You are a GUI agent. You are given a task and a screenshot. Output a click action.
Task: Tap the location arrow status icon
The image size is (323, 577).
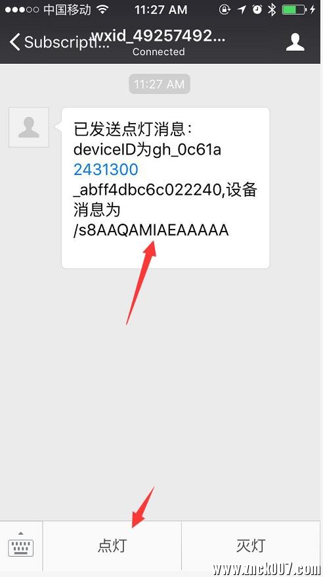tap(242, 10)
